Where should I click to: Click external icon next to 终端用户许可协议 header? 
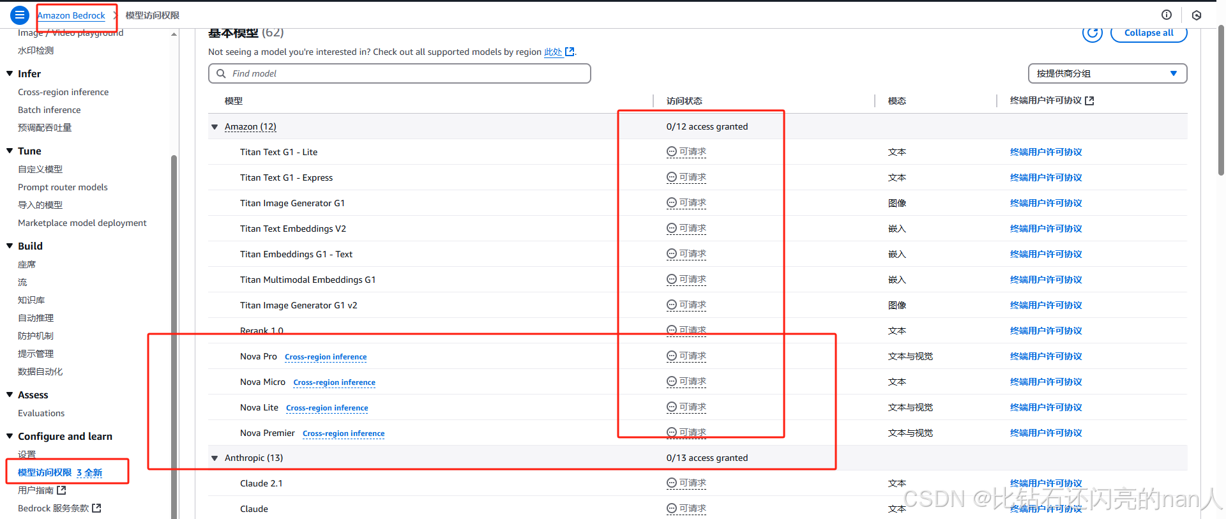[1089, 100]
